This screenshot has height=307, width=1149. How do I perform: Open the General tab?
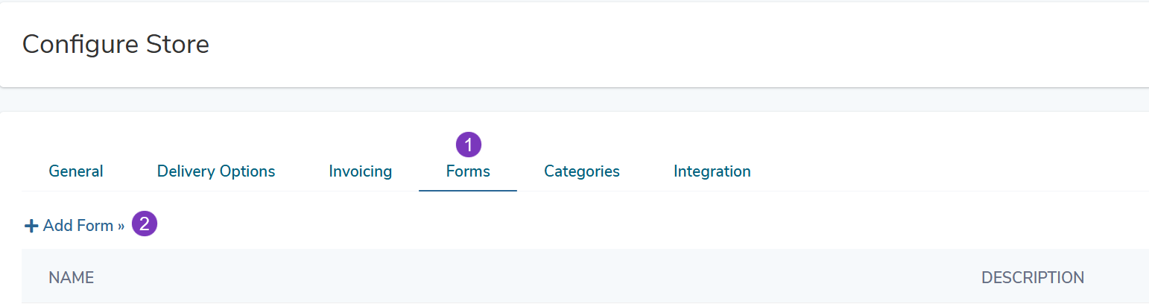point(76,171)
